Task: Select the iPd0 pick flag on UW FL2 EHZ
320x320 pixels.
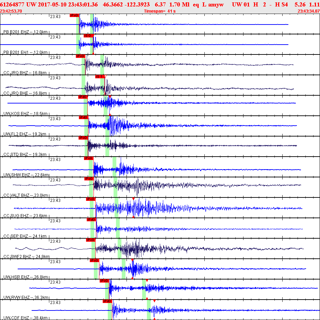Action: [83, 117]
